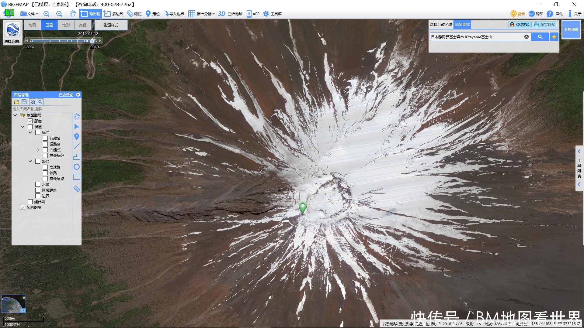Screen dimensions: 584x328
Task: Switch to the 高程 elevation tab
Action: (83, 25)
